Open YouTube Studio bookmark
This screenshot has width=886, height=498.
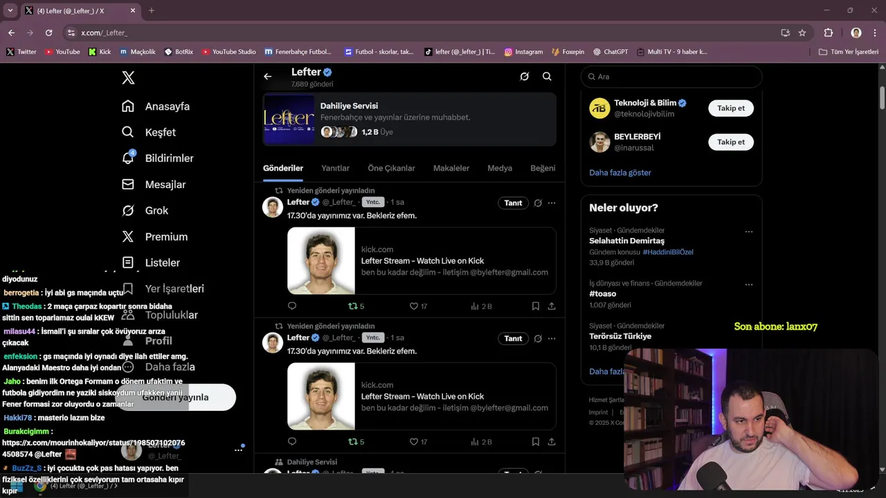(229, 51)
